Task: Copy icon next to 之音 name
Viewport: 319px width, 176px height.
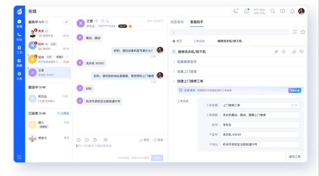Action: pyautogui.click(x=96, y=21)
